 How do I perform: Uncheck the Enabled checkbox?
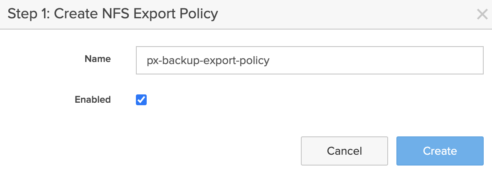(141, 100)
